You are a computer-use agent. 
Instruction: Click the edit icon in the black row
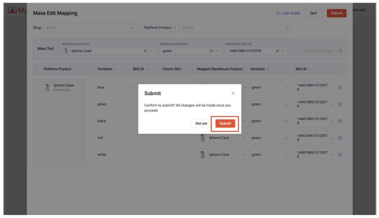(x=340, y=121)
